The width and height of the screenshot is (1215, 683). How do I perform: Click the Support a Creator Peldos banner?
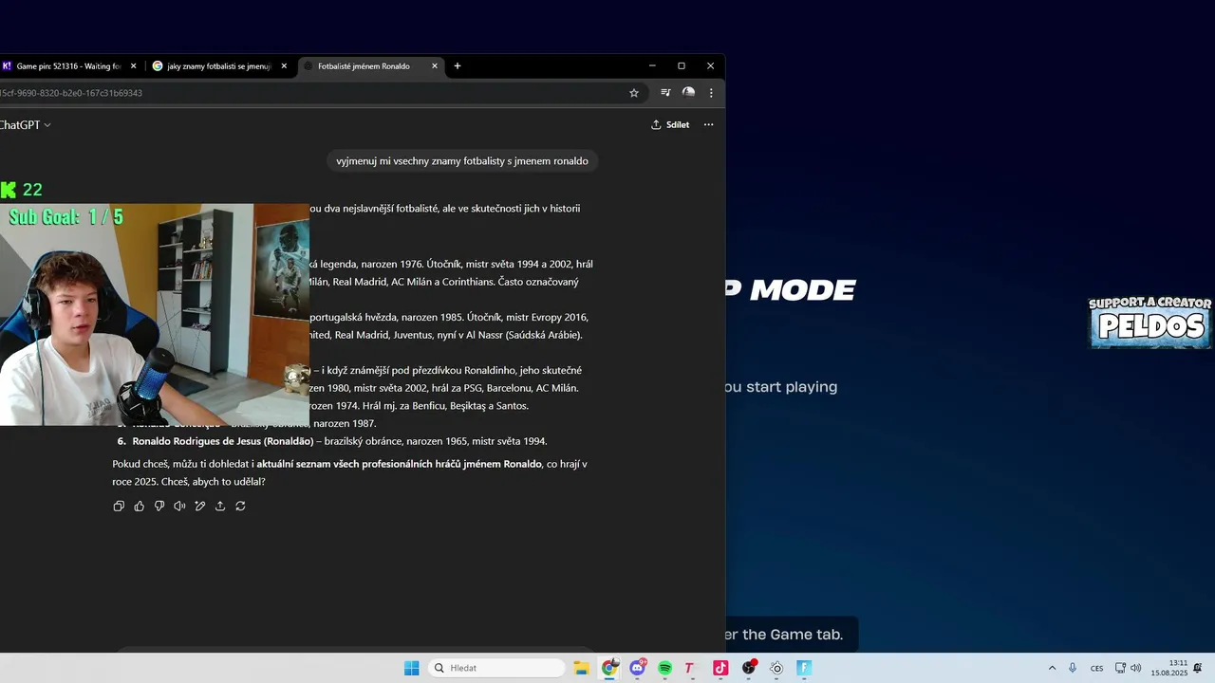tap(1150, 323)
